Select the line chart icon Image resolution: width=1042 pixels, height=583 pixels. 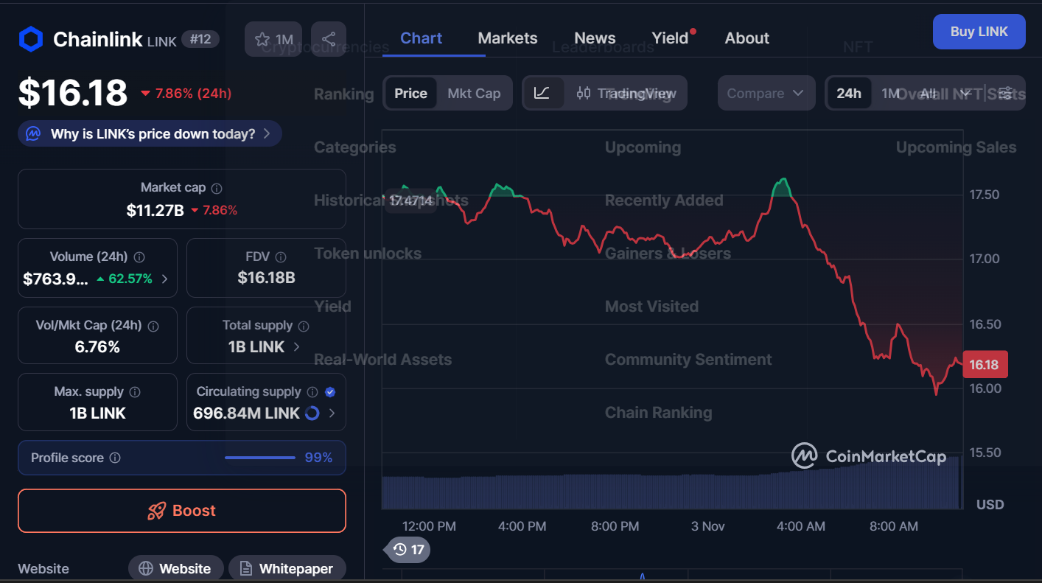click(543, 93)
